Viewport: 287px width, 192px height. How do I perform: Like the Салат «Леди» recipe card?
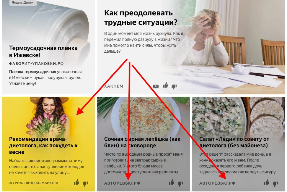[267, 182]
